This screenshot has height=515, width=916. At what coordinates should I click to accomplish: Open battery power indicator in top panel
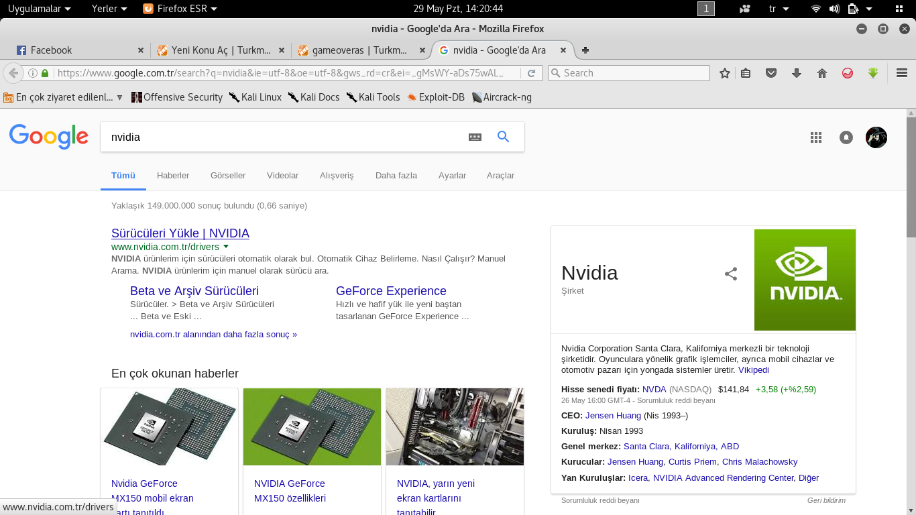[x=854, y=9]
